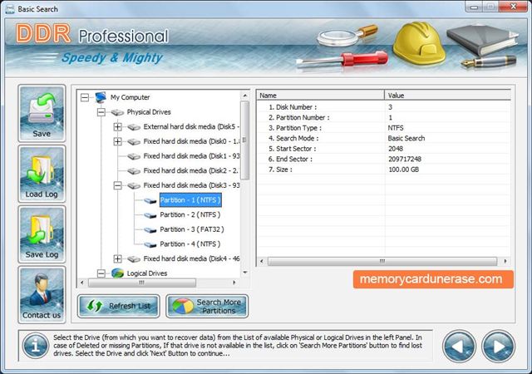Expand External hard disk media Disk5
The image size is (532, 374).
(x=117, y=127)
